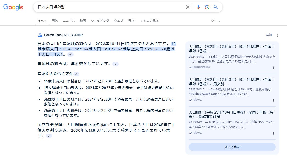The width and height of the screenshot is (287, 157).
Task: Click the heading 年齢別の割合の変化
Action: pyautogui.click(x=55, y=74)
